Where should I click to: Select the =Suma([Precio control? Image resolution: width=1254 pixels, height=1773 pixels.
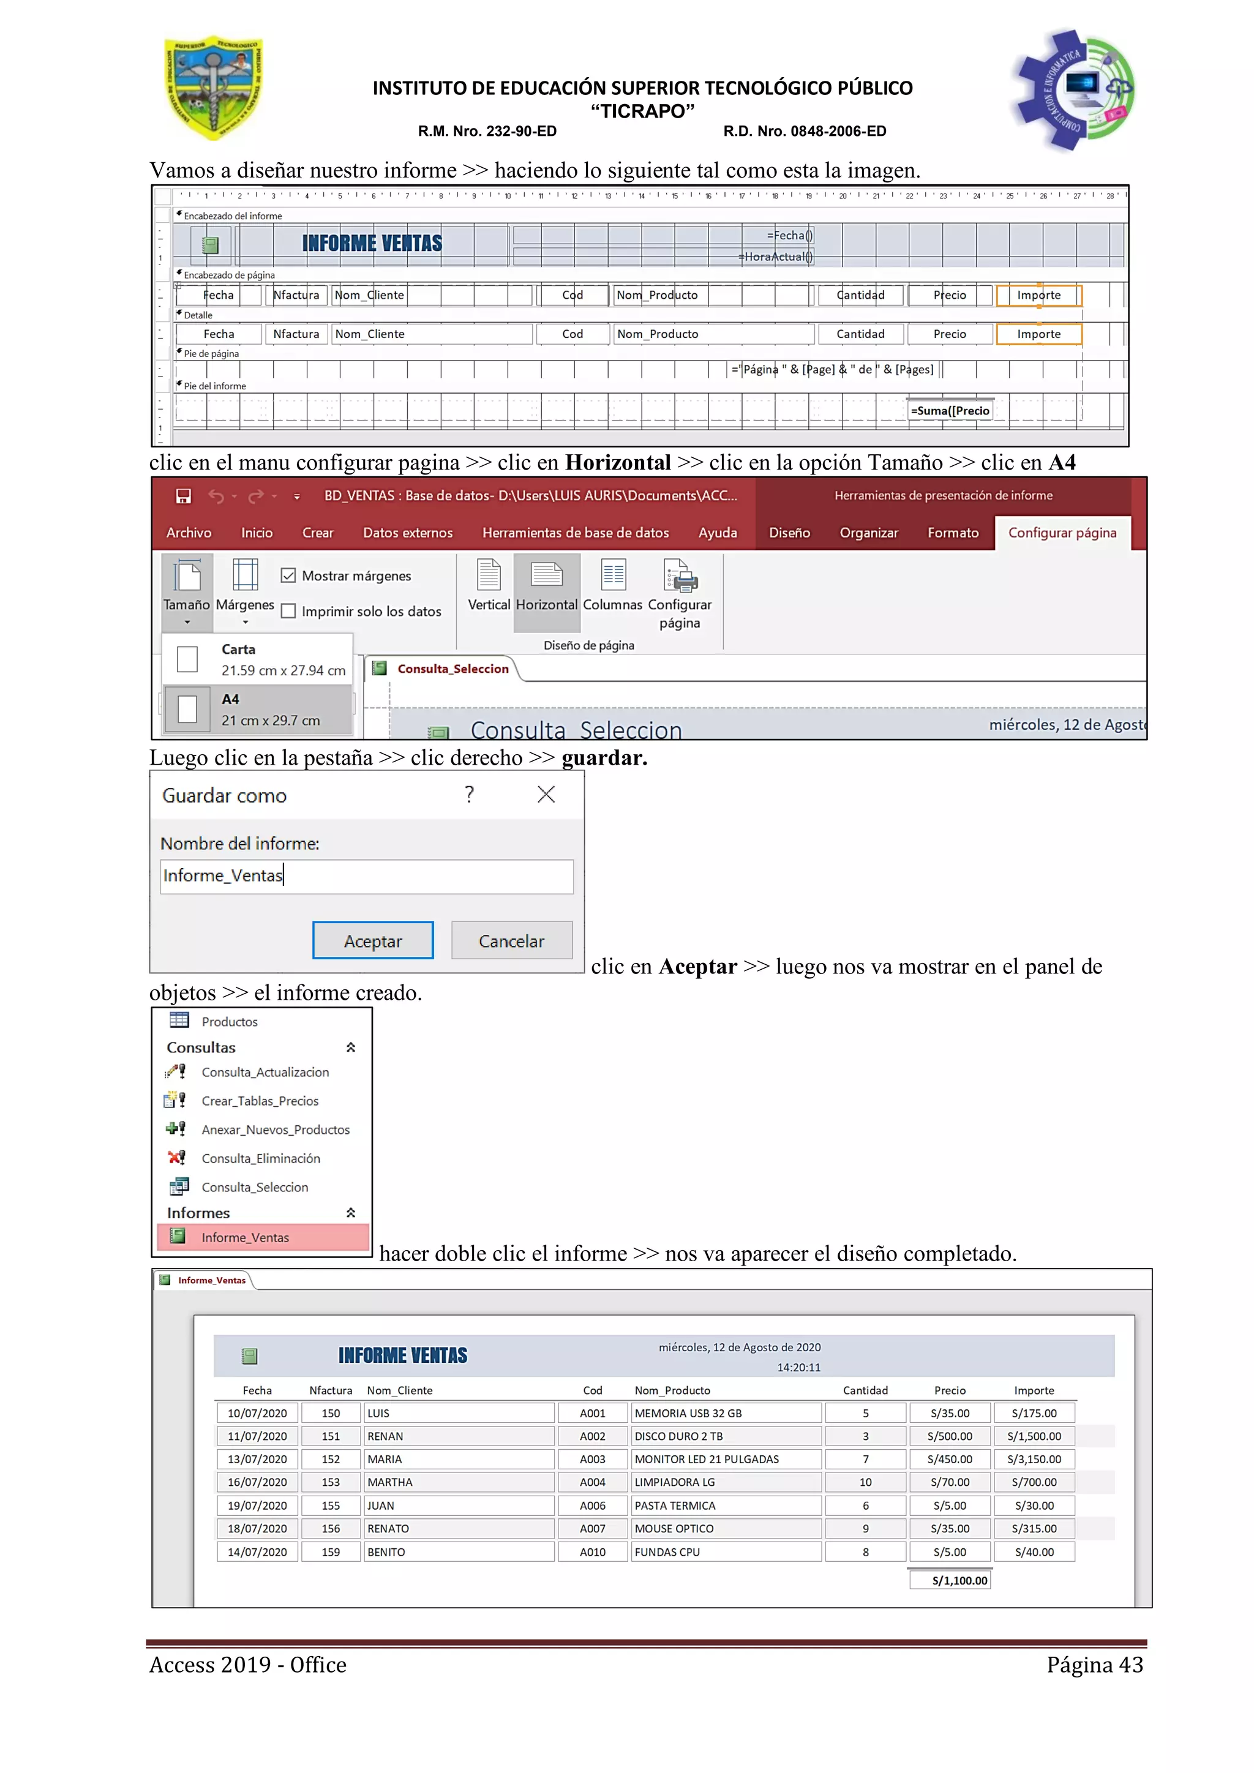[950, 410]
